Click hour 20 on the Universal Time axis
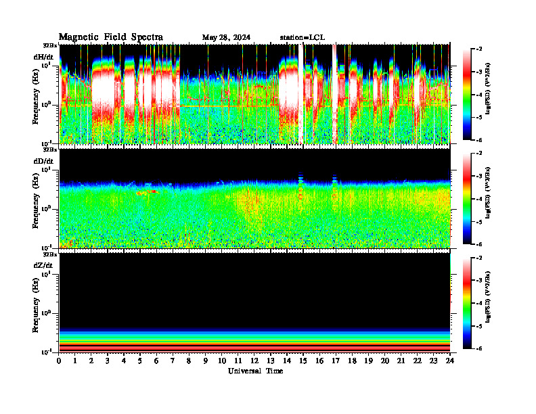 [x=384, y=361]
